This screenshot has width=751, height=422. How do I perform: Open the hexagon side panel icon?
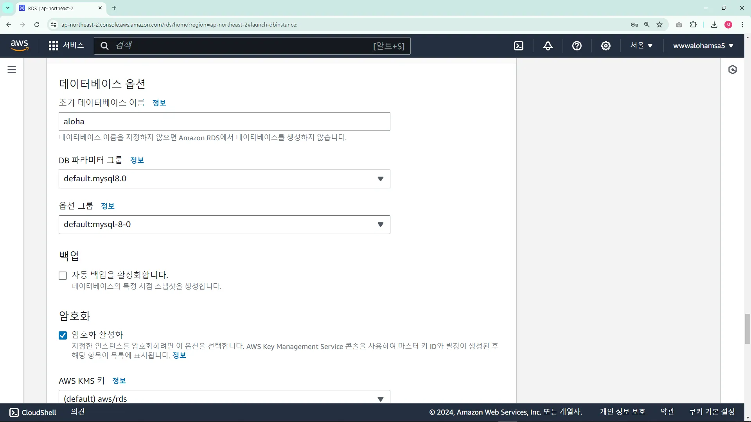click(x=733, y=70)
